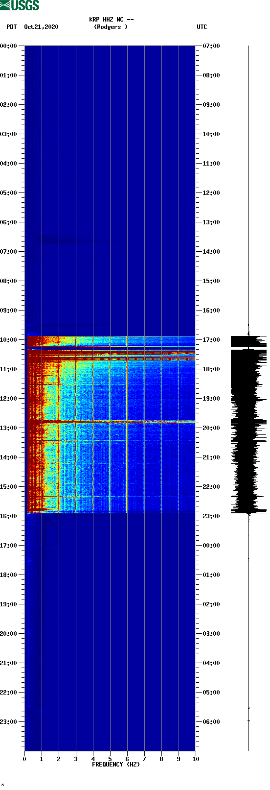The image size is (270, 790).
Task: Click the 10:00 PDT time label
Action: click(x=9, y=340)
